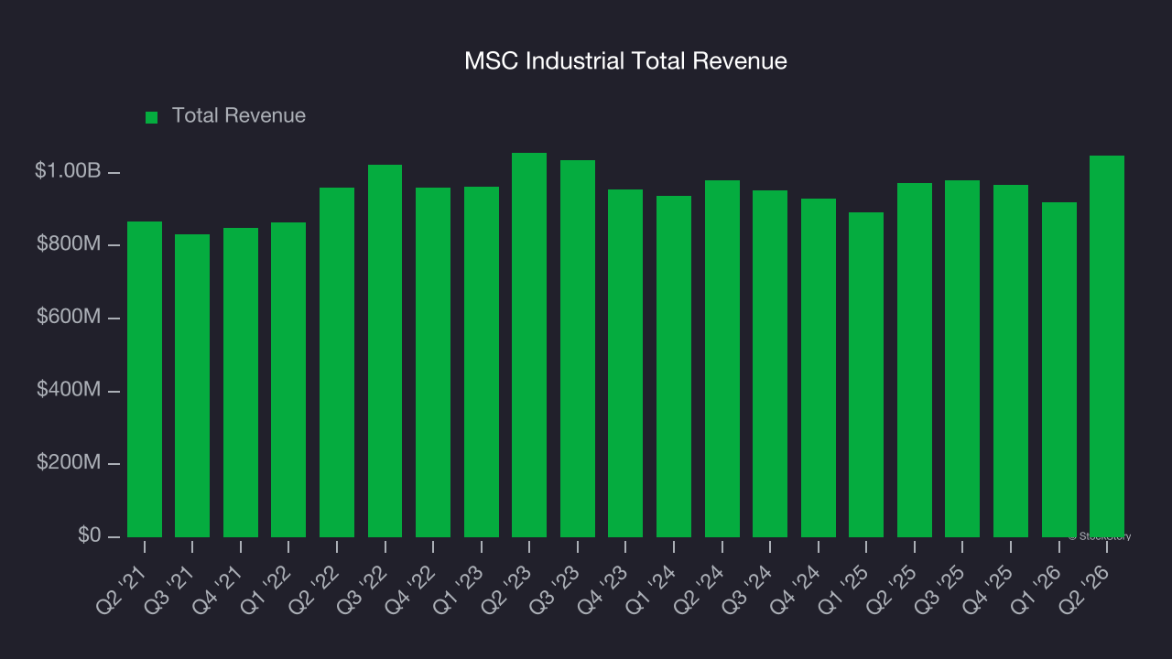1172x659 pixels.
Task: Select the Q4 '25 revenue bar
Action: click(1011, 361)
